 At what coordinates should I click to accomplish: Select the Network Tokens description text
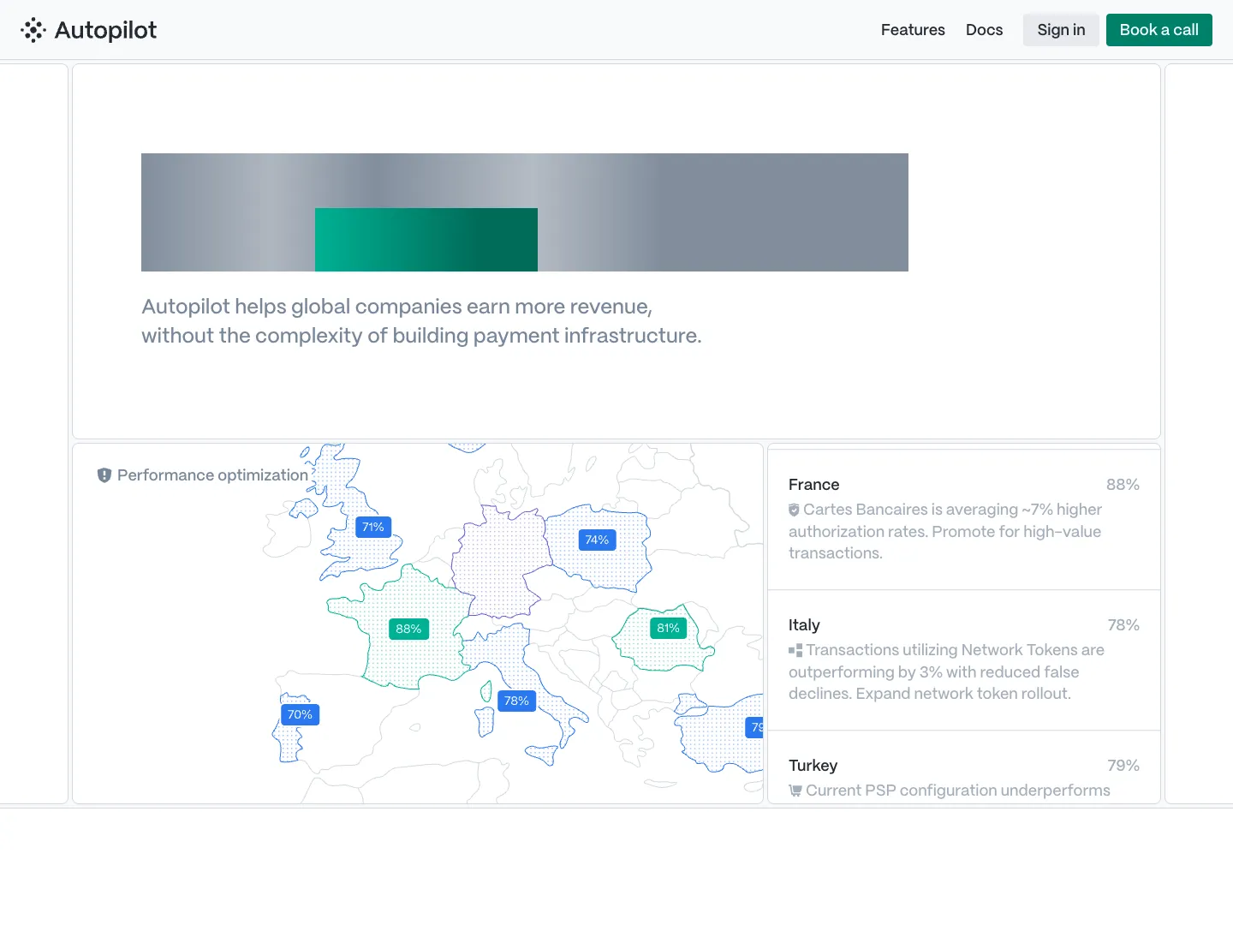946,671
